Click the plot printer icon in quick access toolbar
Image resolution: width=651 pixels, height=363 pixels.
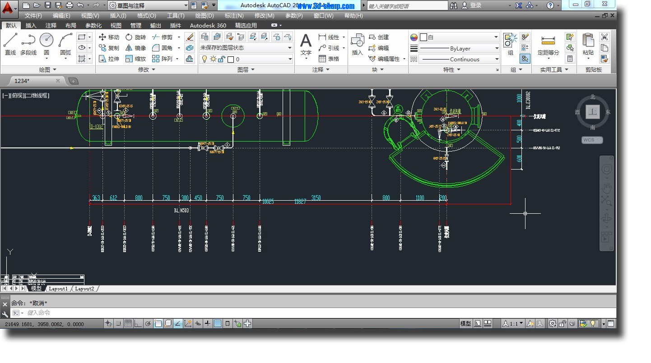70,5
